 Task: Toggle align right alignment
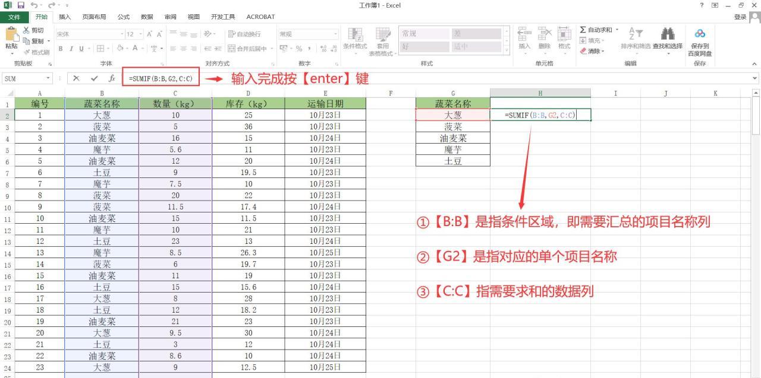(x=194, y=49)
